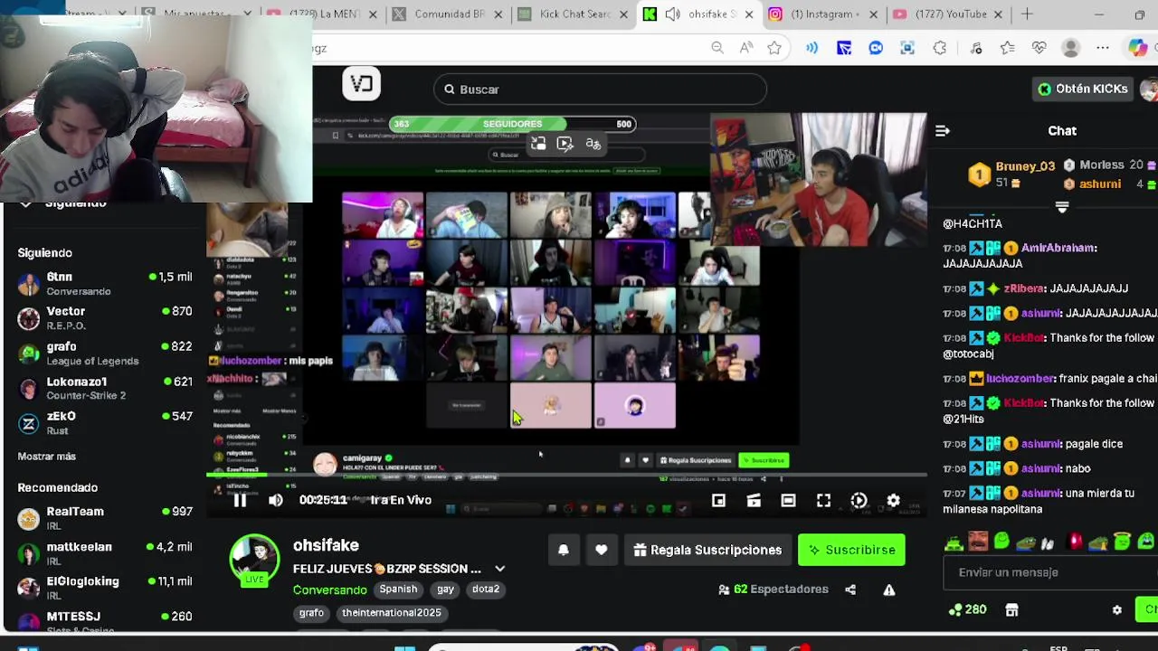The width and height of the screenshot is (1158, 651).
Task: Seek on the video progress bar
Action: tap(566, 475)
